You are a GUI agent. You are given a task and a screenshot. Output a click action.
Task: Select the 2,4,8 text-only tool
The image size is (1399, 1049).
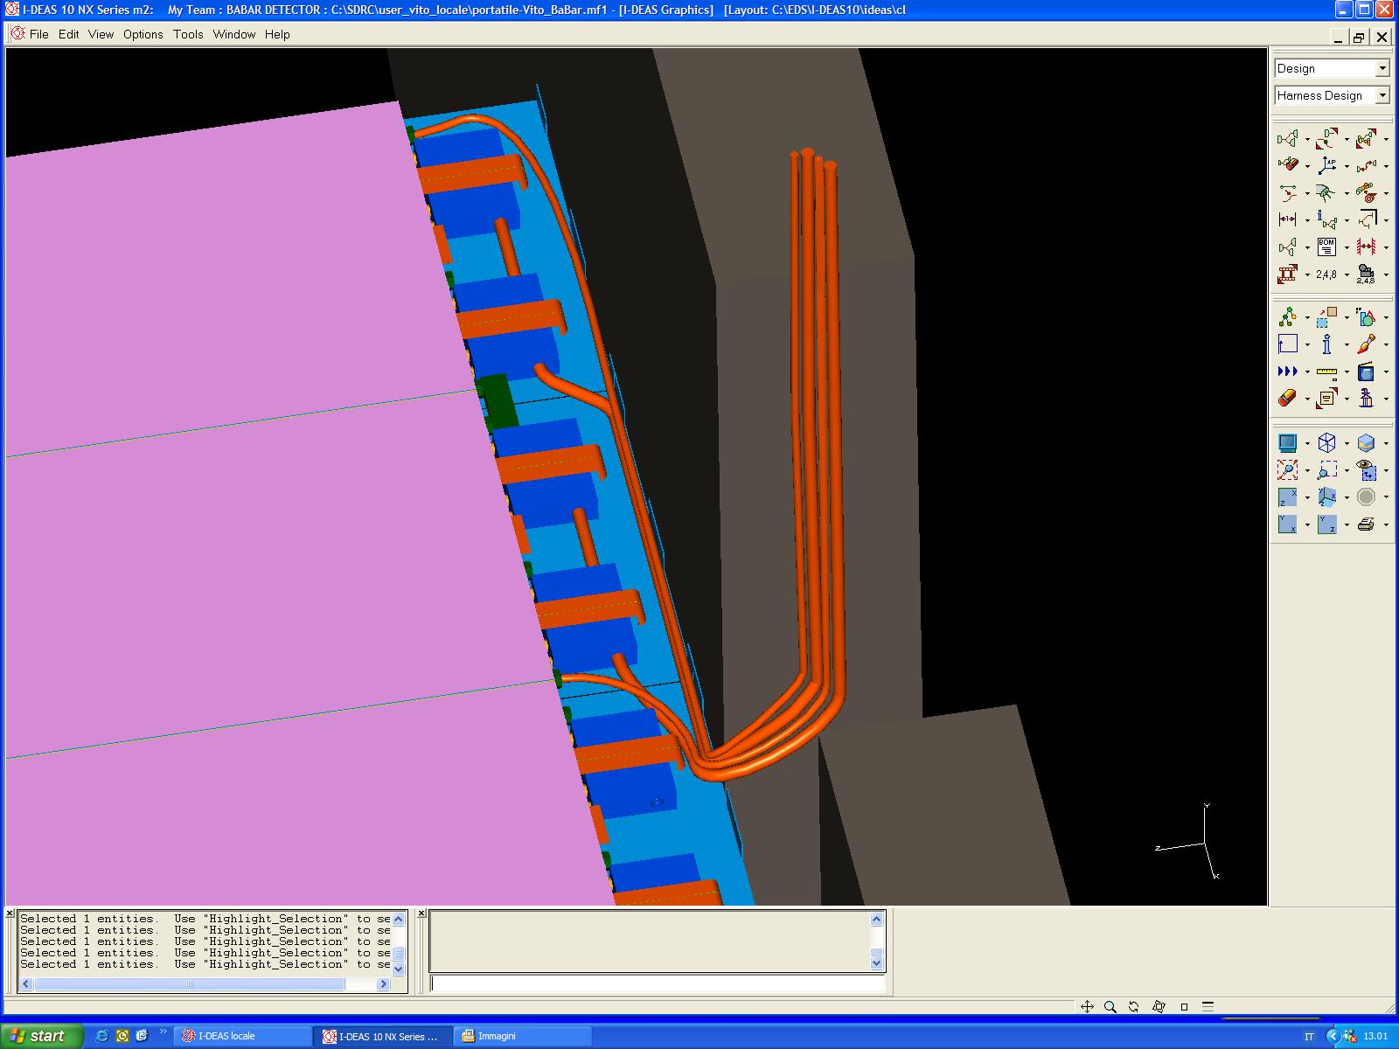point(1326,274)
